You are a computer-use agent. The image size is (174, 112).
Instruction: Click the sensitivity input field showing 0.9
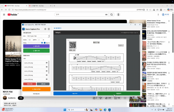[x=30, y=40]
